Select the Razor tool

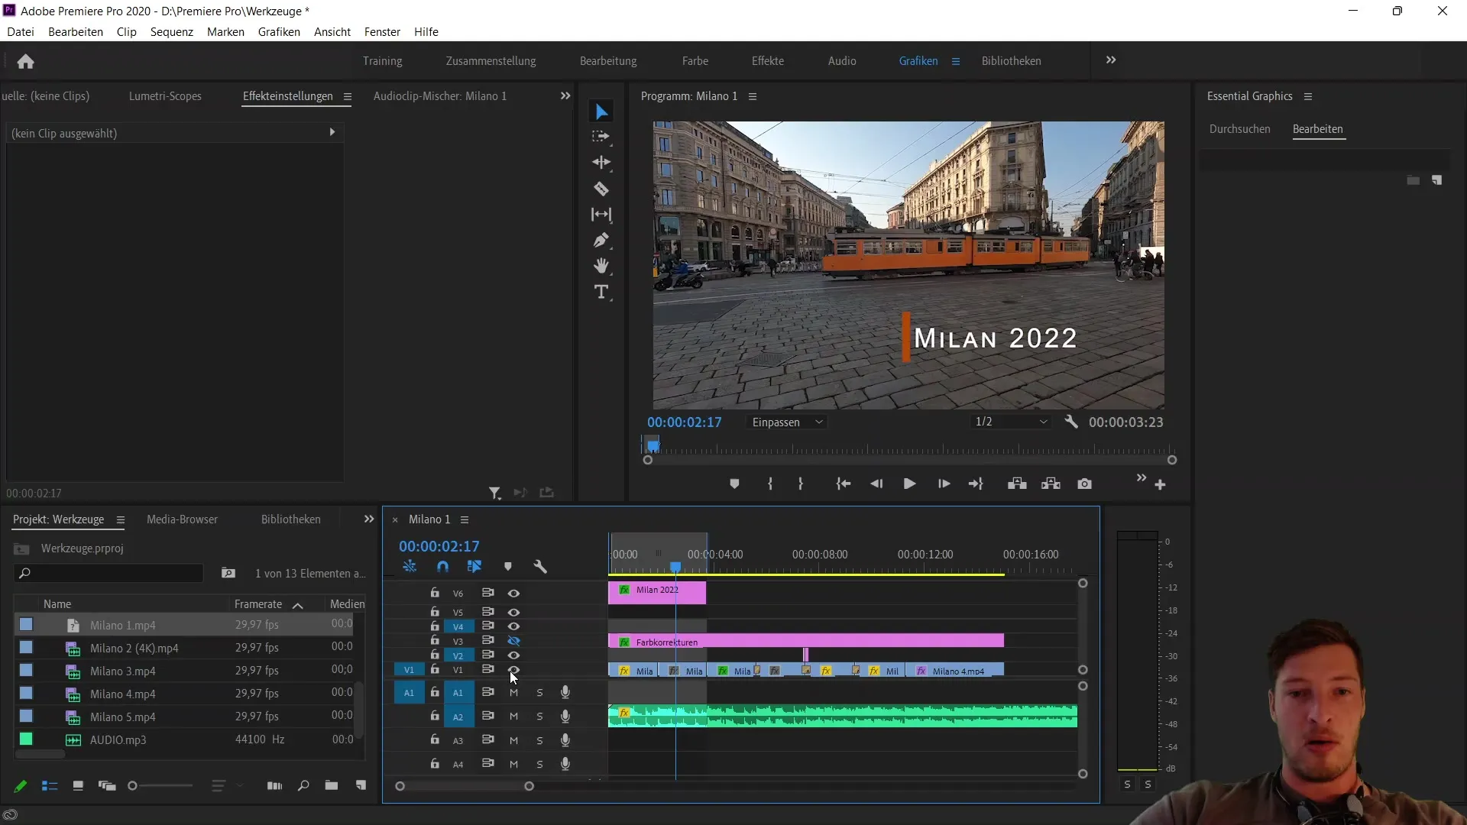[x=601, y=189]
